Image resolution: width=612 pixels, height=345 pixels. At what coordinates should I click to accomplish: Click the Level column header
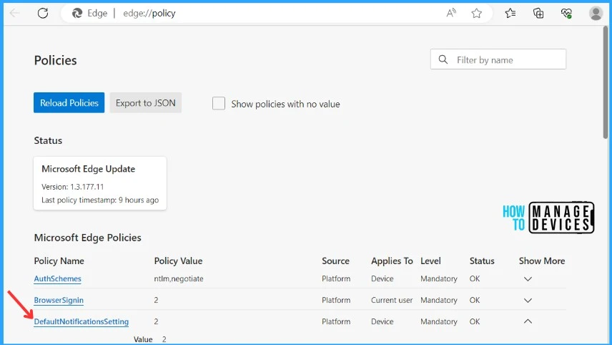coord(430,261)
